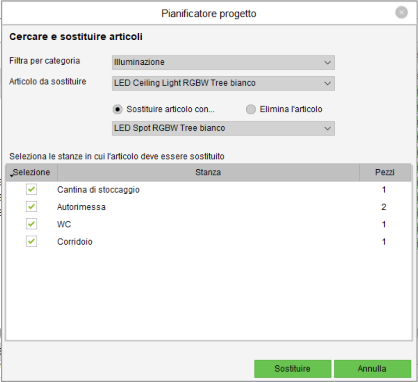The image size is (418, 382).
Task: Expand the Articolo da sostituire dropdown
Action: [x=223, y=83]
